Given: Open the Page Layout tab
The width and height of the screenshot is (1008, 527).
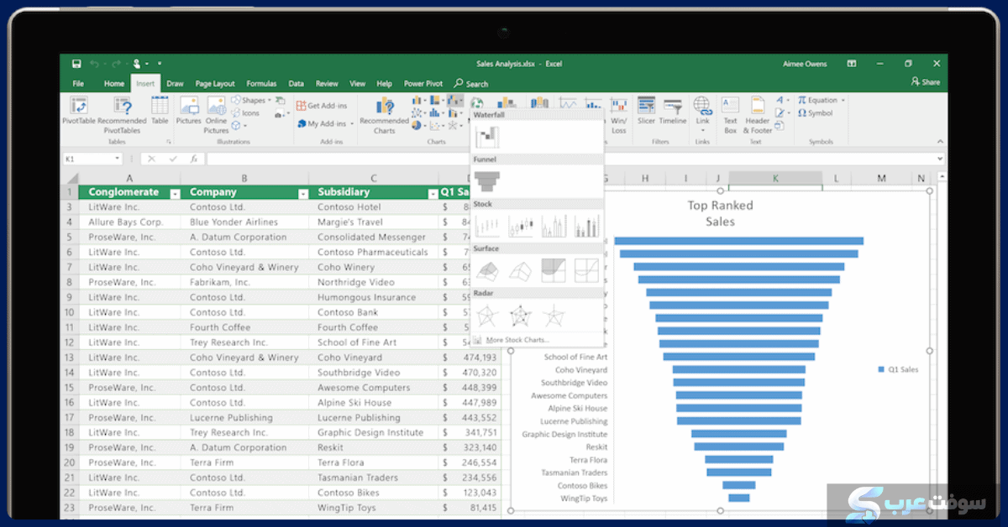Looking at the screenshot, I should coord(215,84).
